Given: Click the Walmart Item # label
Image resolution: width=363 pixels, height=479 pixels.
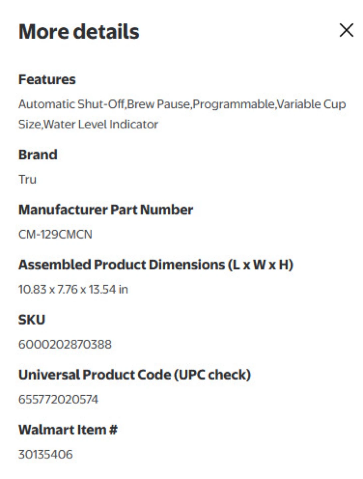Looking at the screenshot, I should 68,430.
